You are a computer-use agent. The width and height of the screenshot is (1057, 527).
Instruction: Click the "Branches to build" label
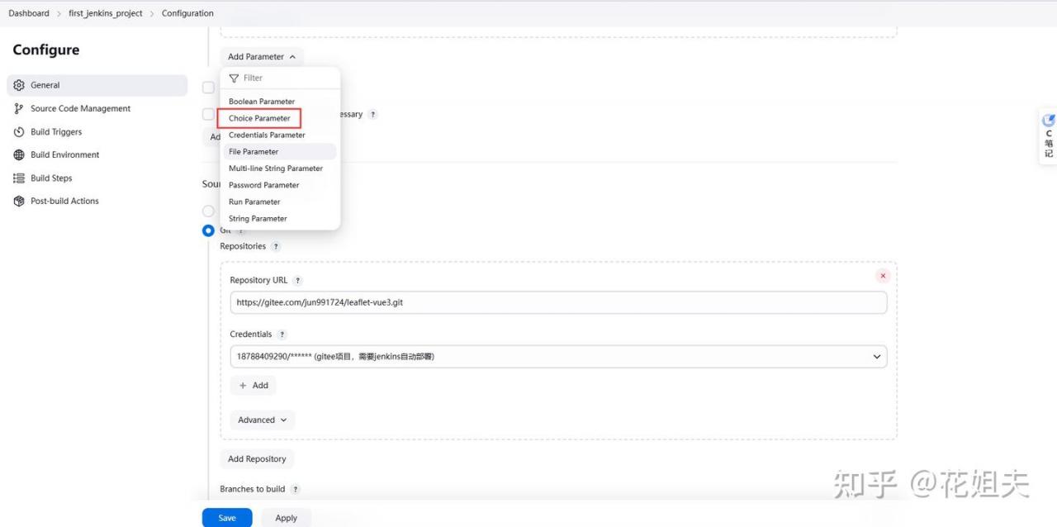pos(253,489)
